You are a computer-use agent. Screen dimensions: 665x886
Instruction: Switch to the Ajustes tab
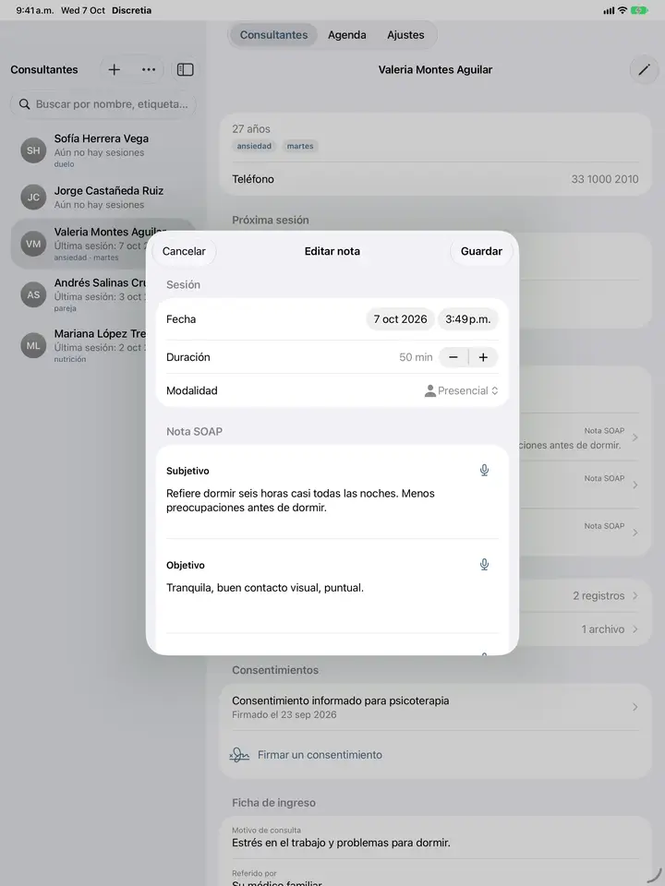point(405,35)
